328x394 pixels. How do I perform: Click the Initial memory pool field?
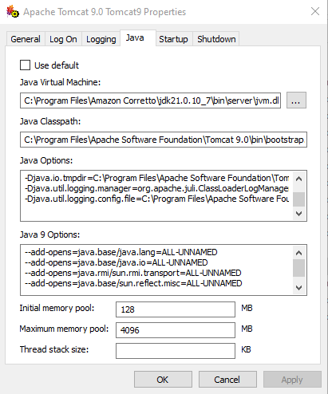point(176,309)
